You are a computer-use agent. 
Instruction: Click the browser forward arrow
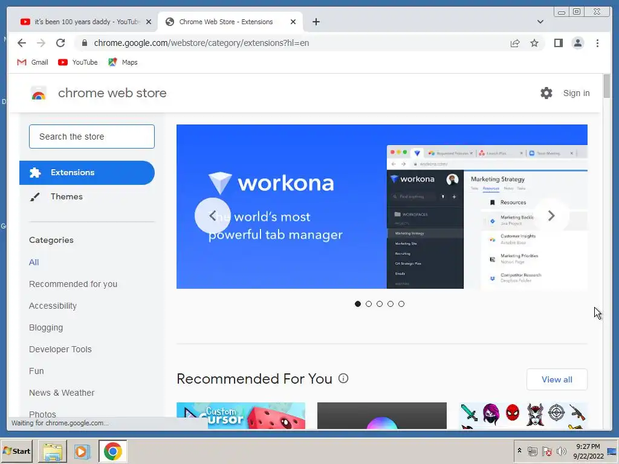click(41, 43)
